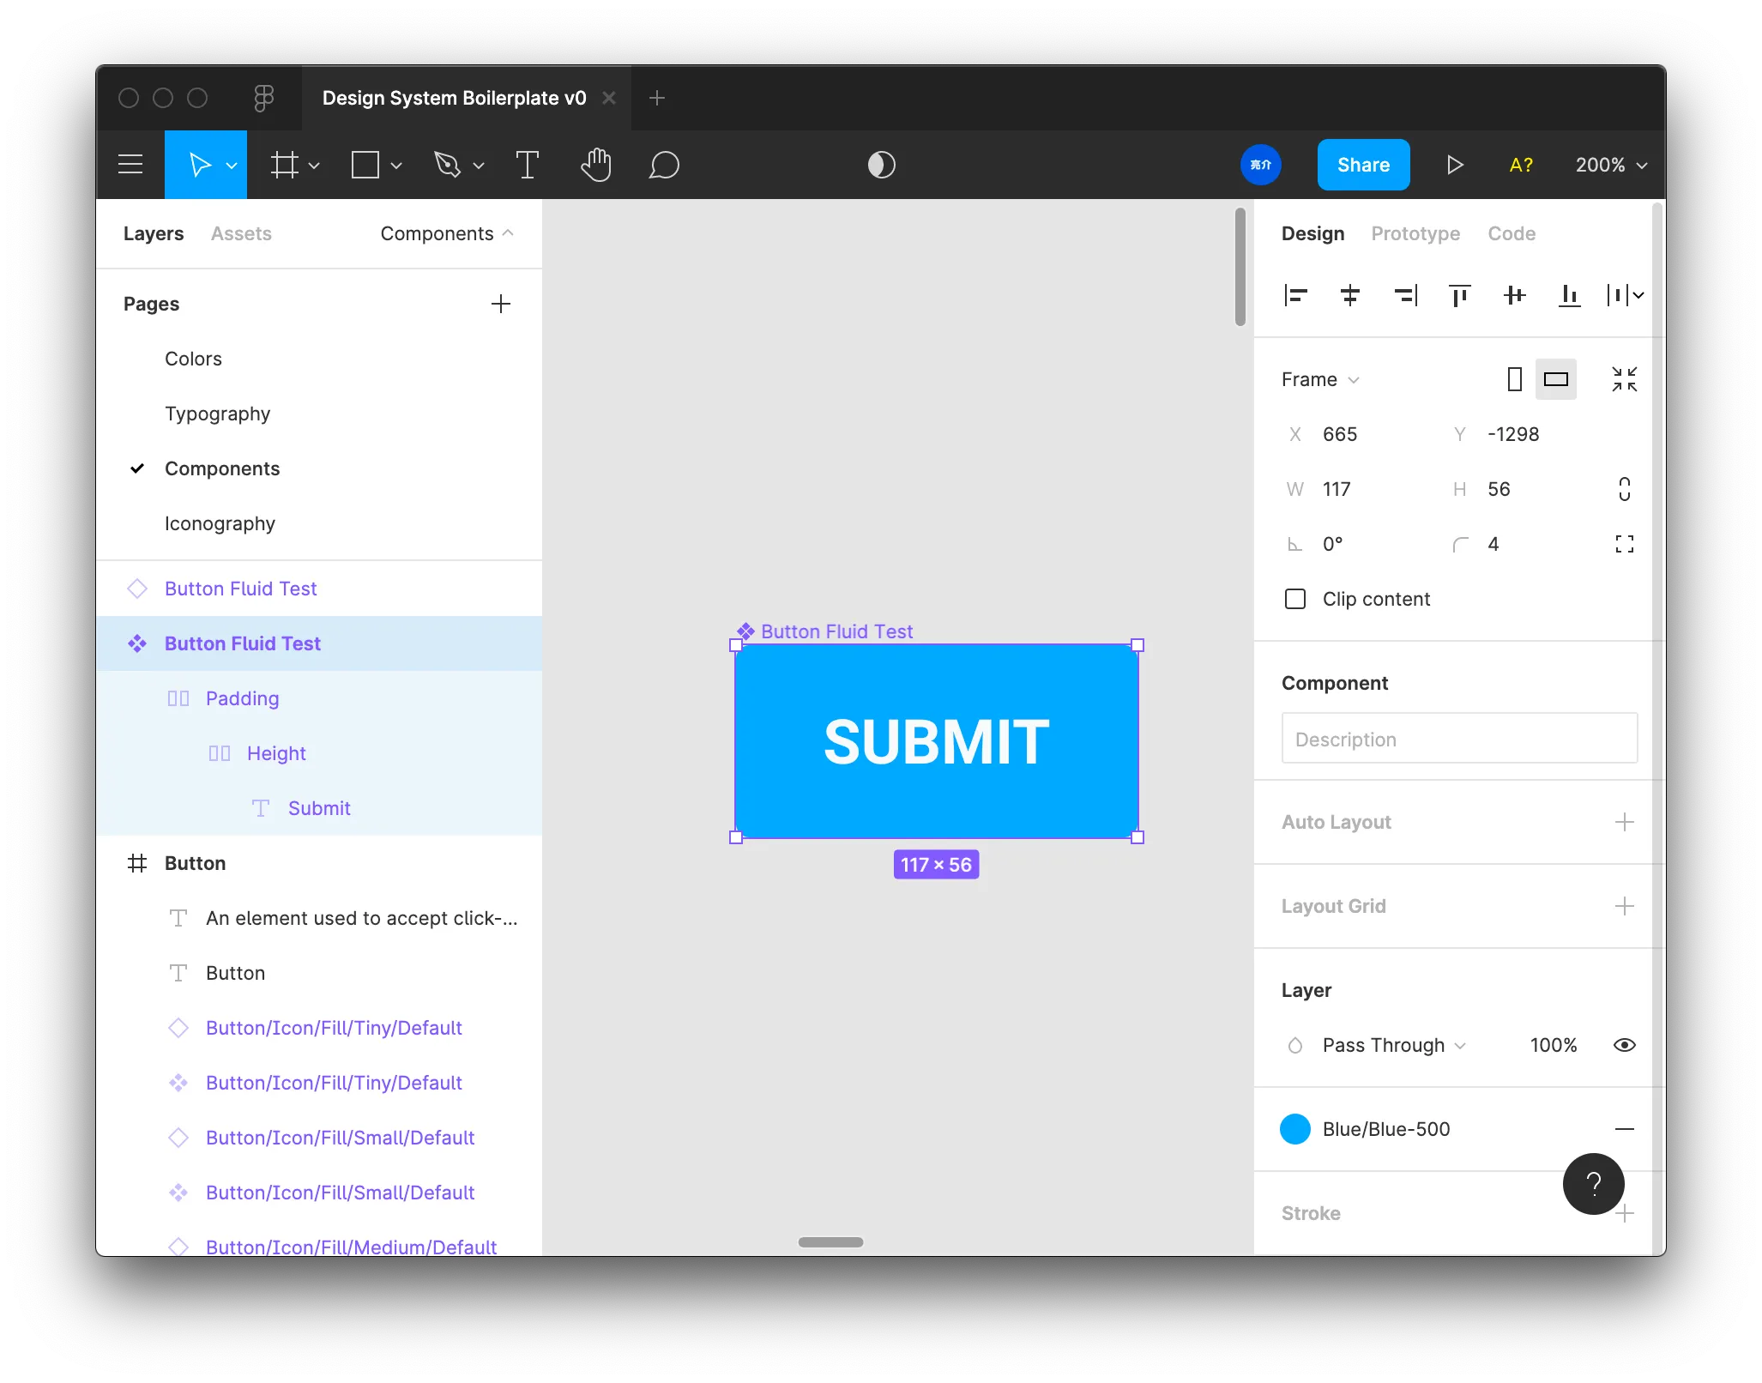Collapse the Components pages dropdown
The width and height of the screenshot is (1762, 1383).
tap(447, 233)
